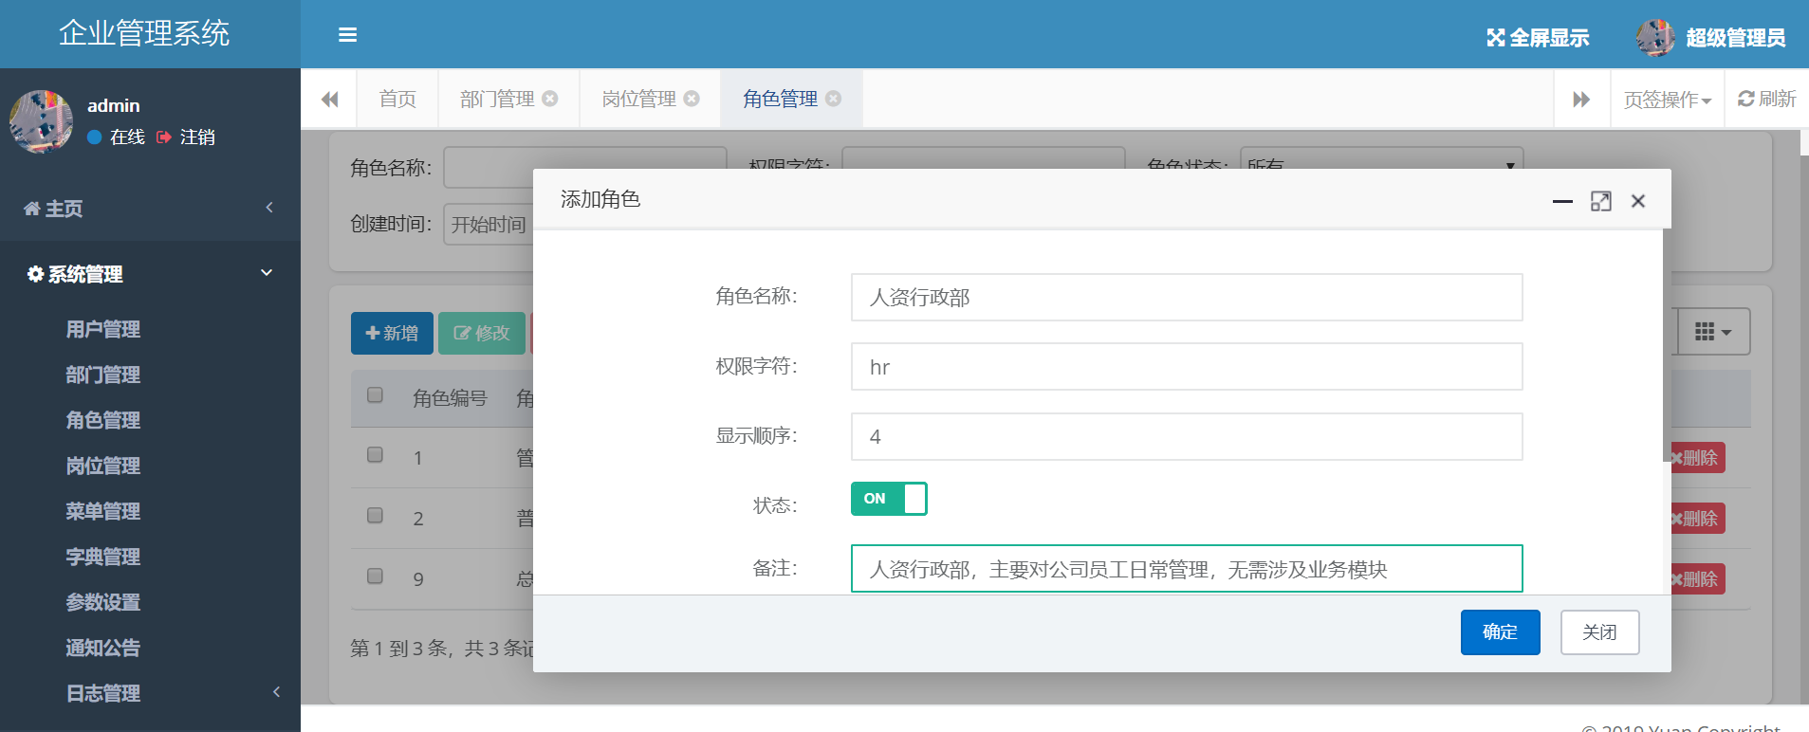1809x732 pixels.
Task: Open the column grid view dropdown
Action: pyautogui.click(x=1713, y=332)
